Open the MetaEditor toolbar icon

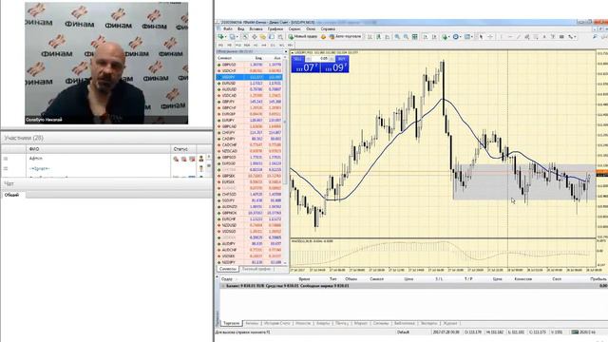[x=323, y=37]
